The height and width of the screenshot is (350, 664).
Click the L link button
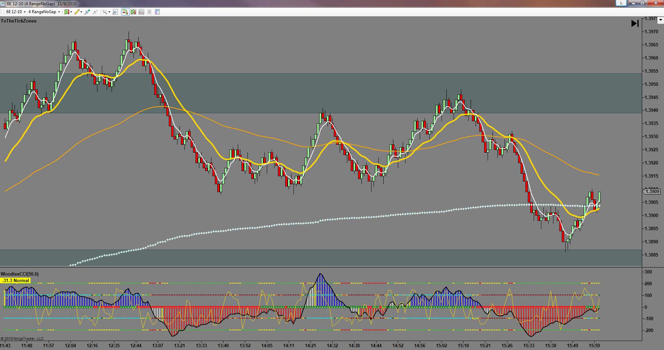[621, 3]
